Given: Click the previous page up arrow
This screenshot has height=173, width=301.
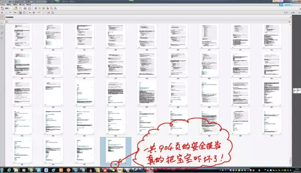Looking at the screenshot, I should (3, 12).
